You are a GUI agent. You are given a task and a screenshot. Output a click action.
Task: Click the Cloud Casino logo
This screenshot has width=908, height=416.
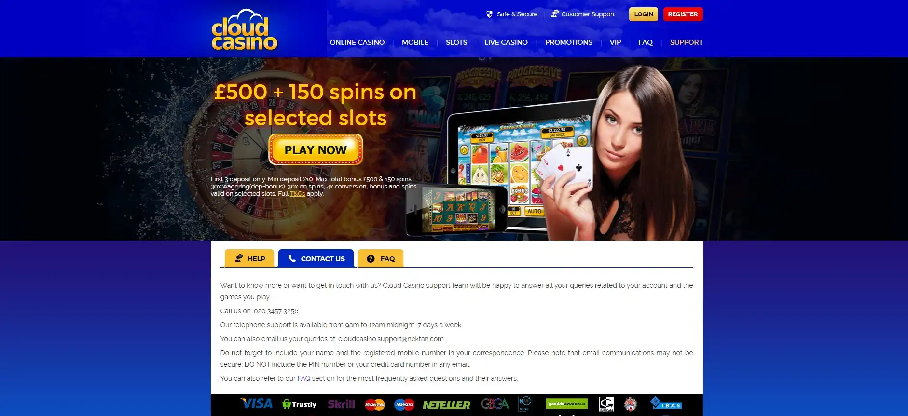[x=244, y=30]
